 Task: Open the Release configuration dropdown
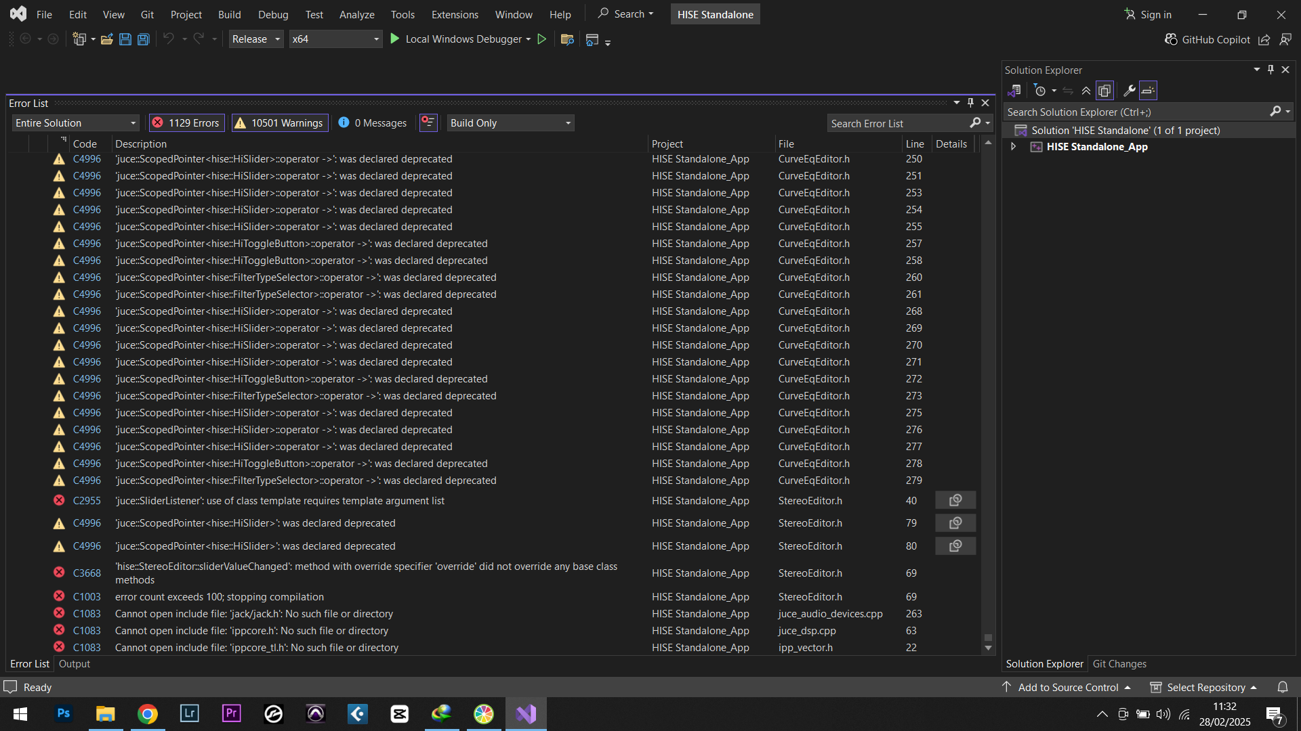[x=256, y=39]
